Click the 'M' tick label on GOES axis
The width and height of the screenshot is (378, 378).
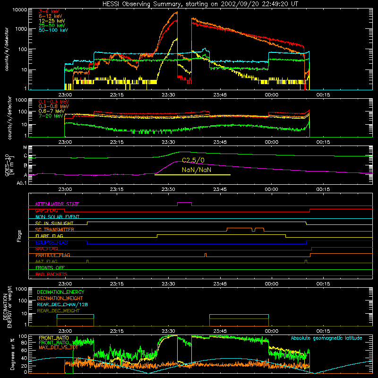pyautogui.click(x=25, y=147)
